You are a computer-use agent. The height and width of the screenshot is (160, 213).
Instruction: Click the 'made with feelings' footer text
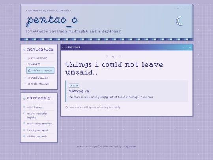pos(112,147)
